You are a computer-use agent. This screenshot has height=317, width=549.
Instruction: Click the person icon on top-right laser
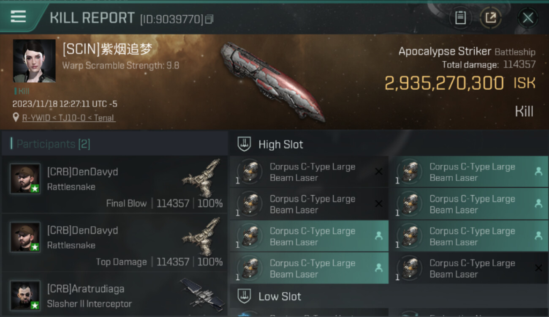tap(538, 171)
